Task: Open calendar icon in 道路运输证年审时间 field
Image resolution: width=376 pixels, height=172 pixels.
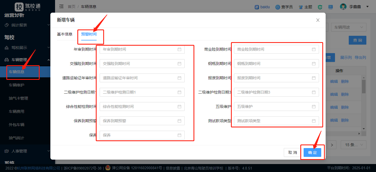Action: [x=179, y=78]
